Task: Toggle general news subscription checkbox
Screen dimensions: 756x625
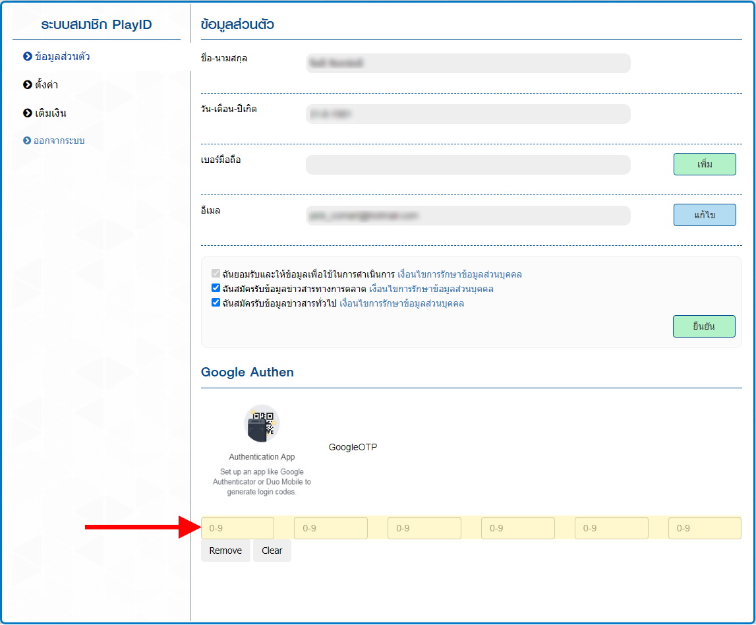Action: 216,303
